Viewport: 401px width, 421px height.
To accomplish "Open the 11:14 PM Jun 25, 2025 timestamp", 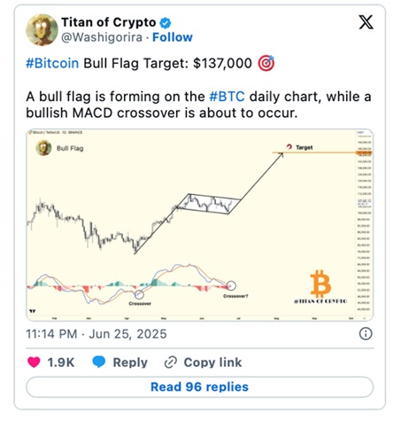I will [96, 334].
